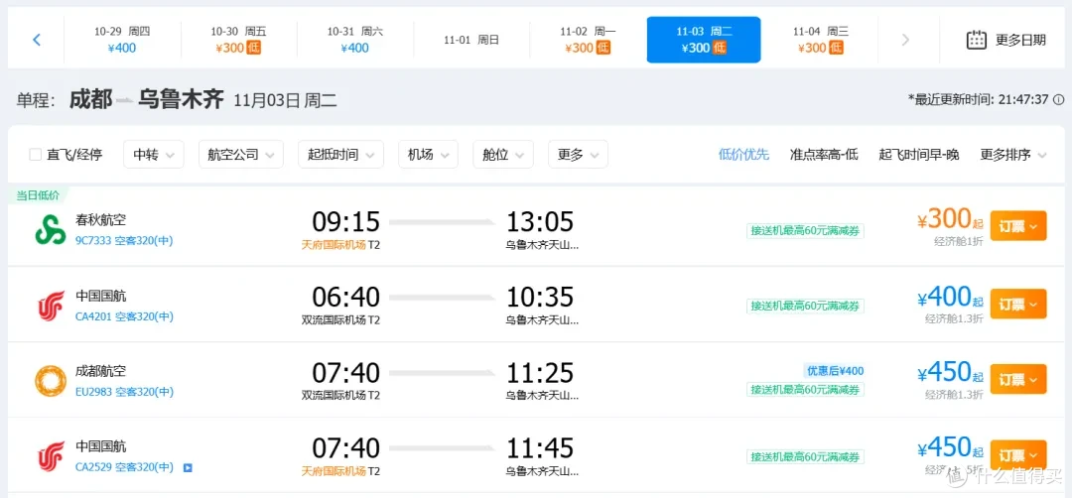Open the more dates calendar icon
The height and width of the screenshot is (498, 1072).
tap(977, 40)
